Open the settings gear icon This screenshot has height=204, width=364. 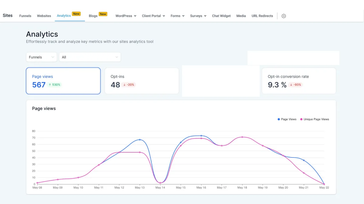coord(284,16)
